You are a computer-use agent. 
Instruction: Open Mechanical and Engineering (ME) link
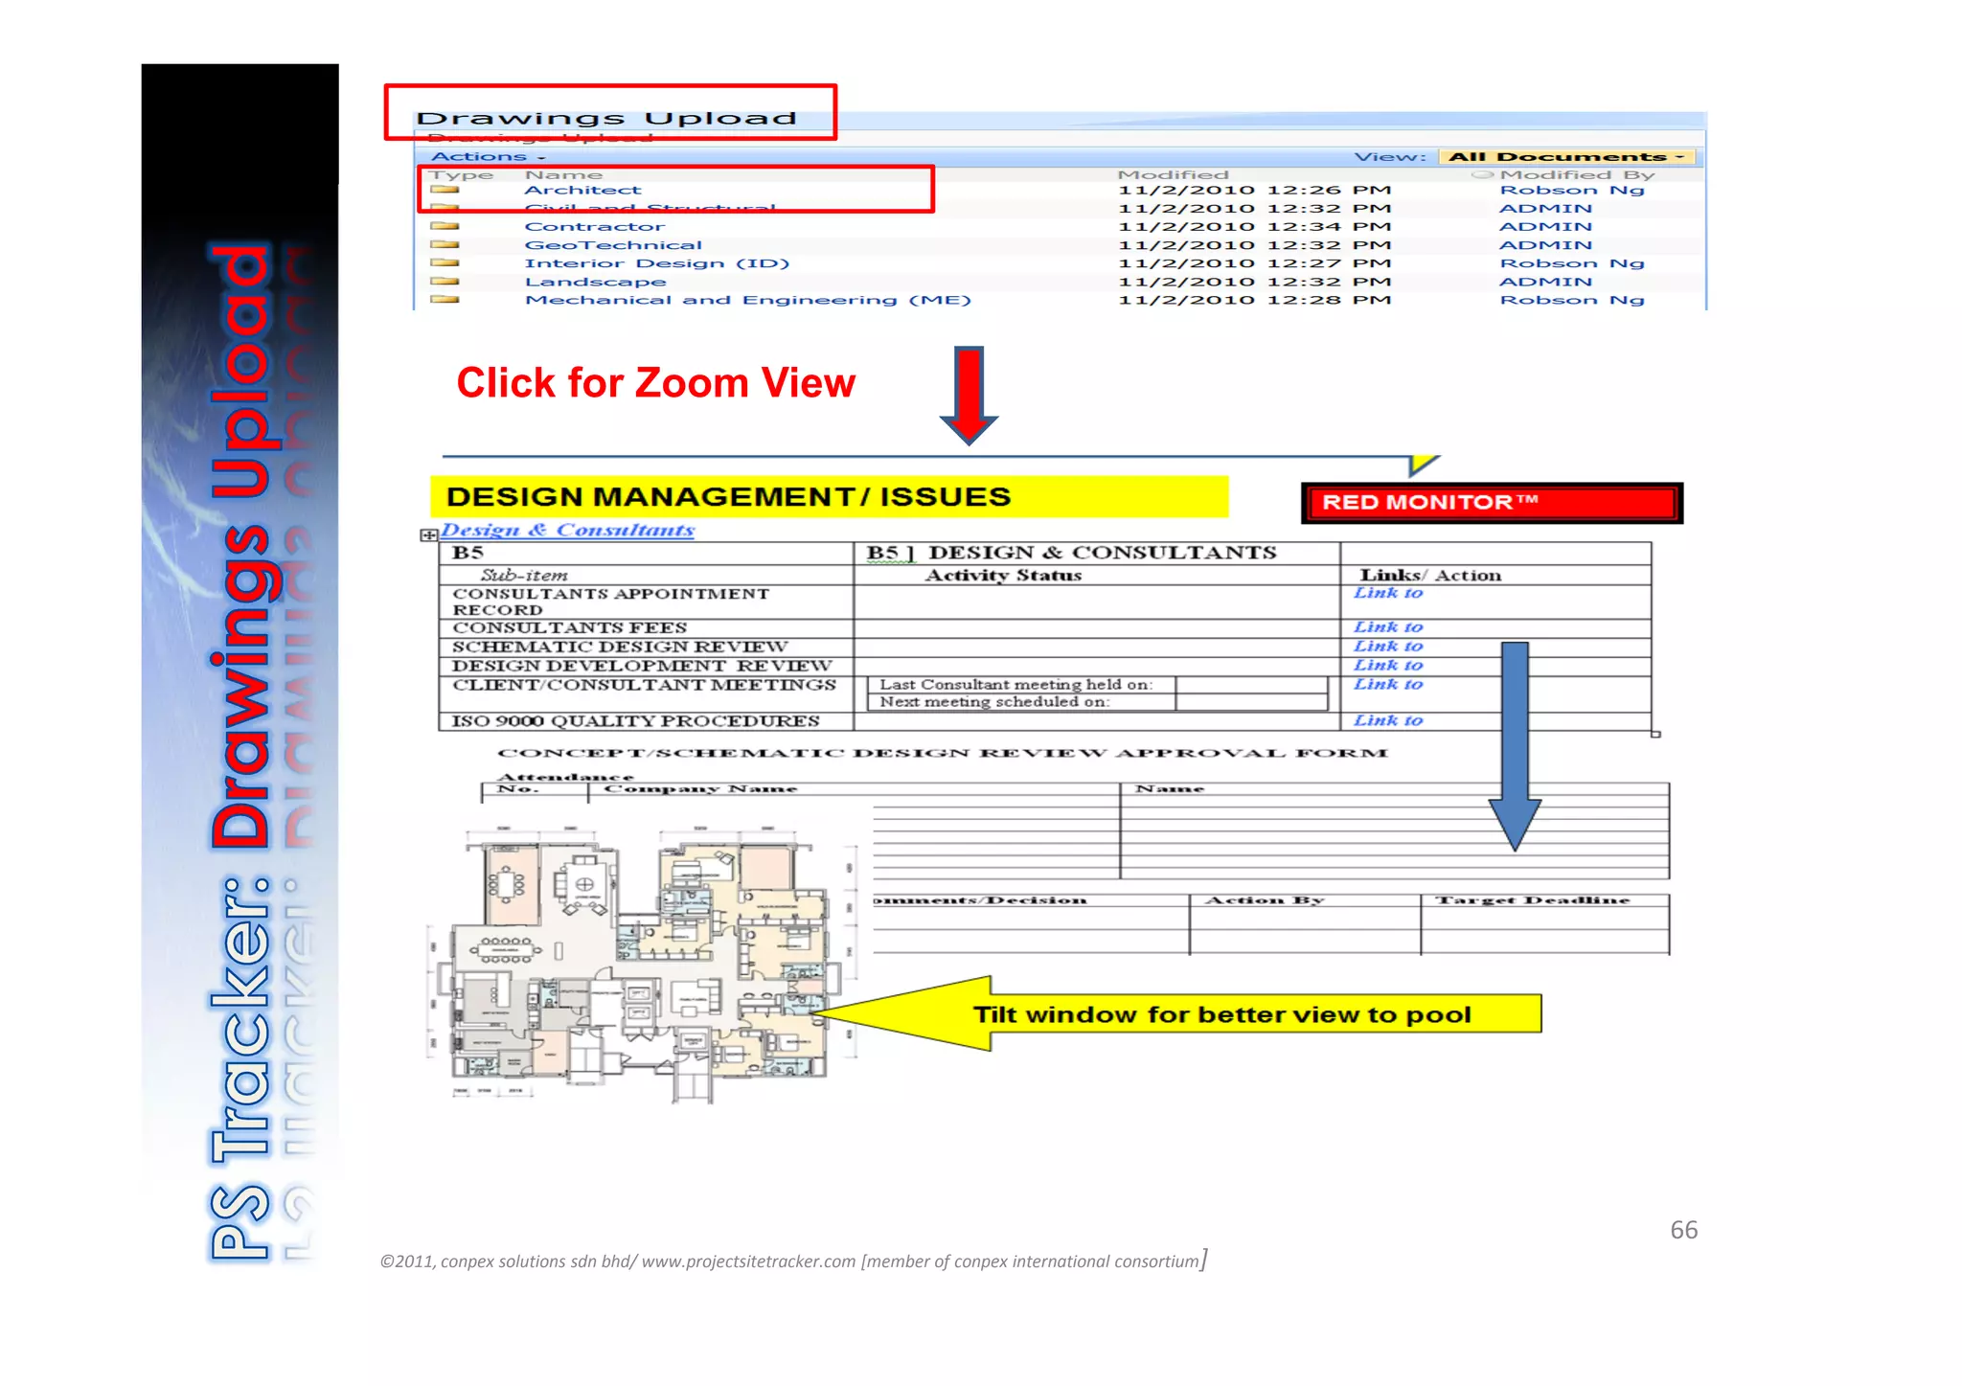[x=748, y=300]
